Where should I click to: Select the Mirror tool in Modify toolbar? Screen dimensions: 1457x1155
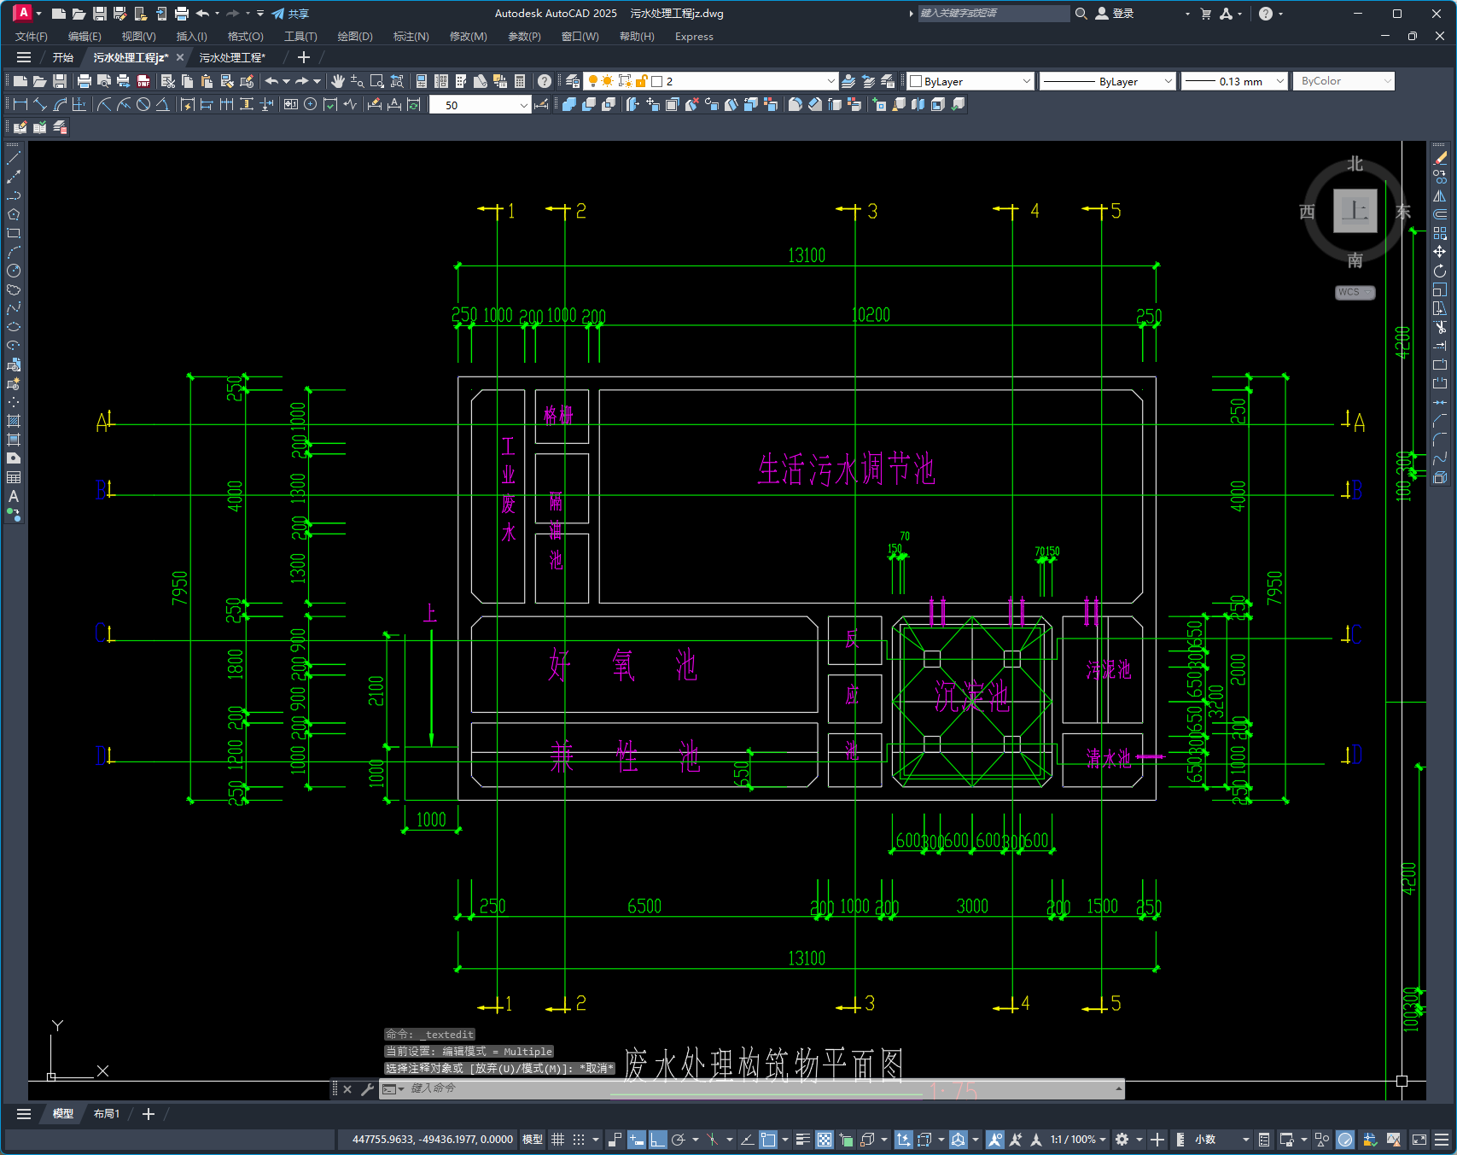pyautogui.click(x=1440, y=195)
